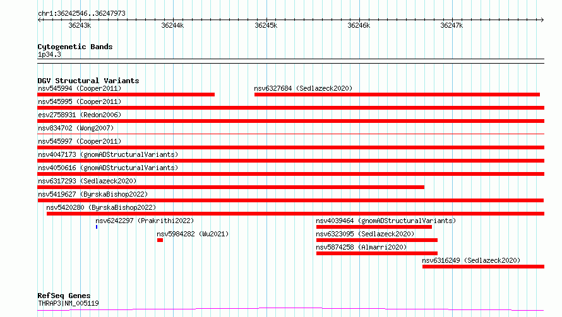Click nsv4047173 (gnomADStructuralVariants) label
Screen dimensions: 562x317
pos(108,154)
